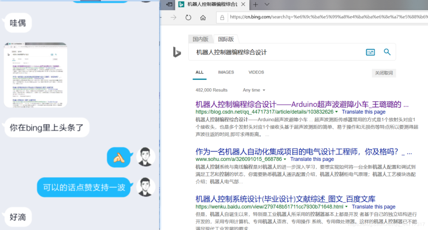Viewport: 428px width, 230px height.
Task: Click the 可以的话点赞支持一波 chat message
Action: pos(84,188)
